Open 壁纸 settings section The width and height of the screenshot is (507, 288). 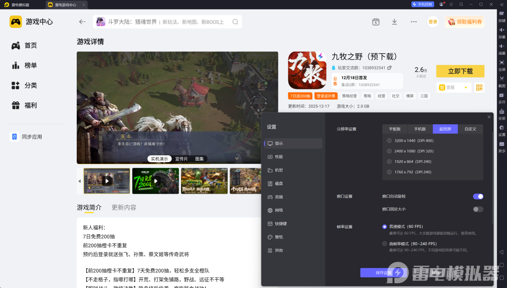click(x=293, y=237)
